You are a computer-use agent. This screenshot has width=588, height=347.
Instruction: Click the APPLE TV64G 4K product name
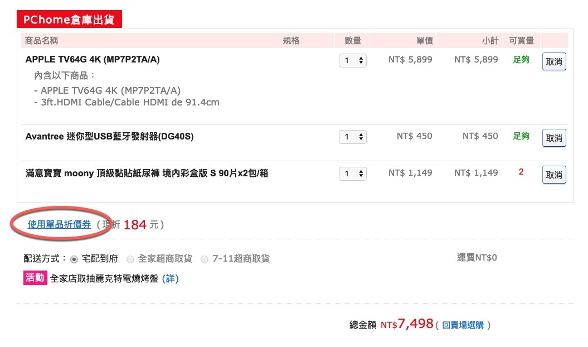pos(93,59)
